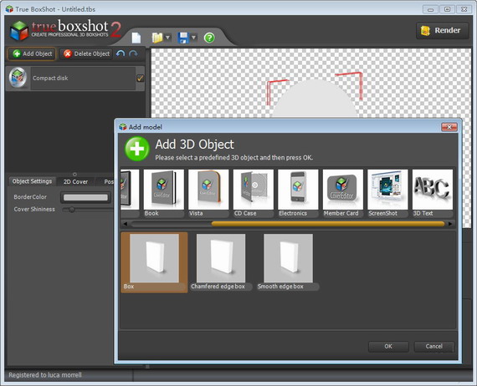477x386 pixels.
Task: Expand the Open folder dropdown arrow
Action: click(x=167, y=38)
